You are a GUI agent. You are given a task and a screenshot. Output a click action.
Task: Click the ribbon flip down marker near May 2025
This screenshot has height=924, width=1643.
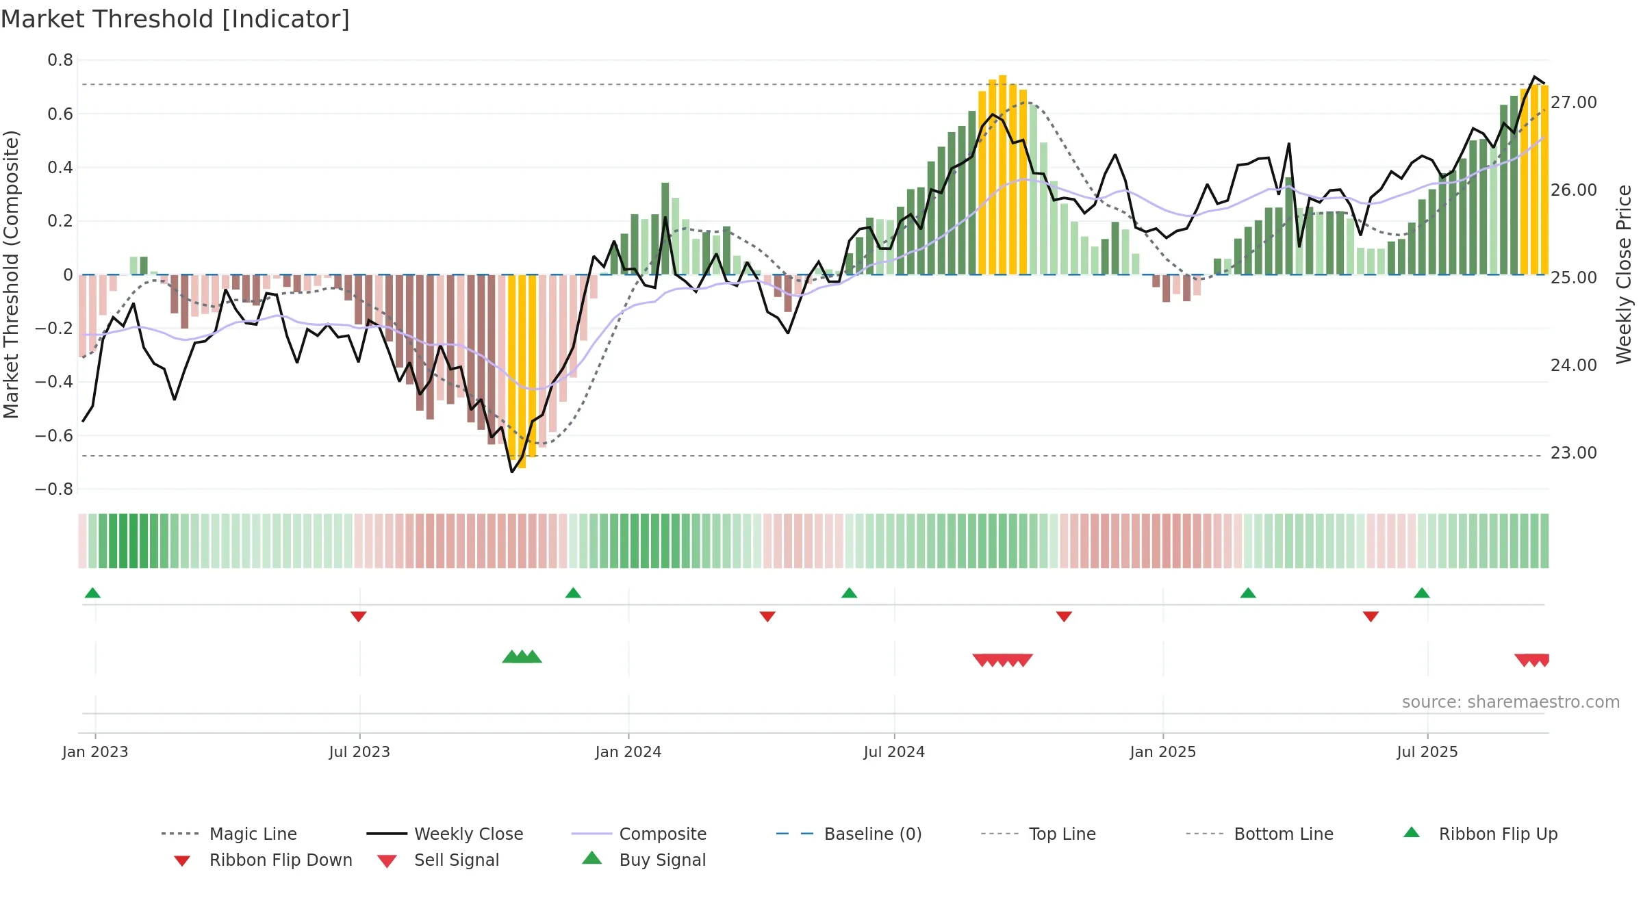[x=1371, y=617]
